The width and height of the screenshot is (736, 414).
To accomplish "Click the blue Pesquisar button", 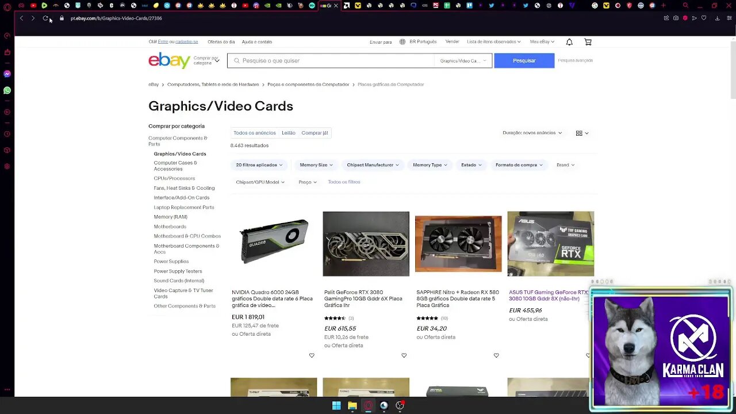I will (524, 60).
